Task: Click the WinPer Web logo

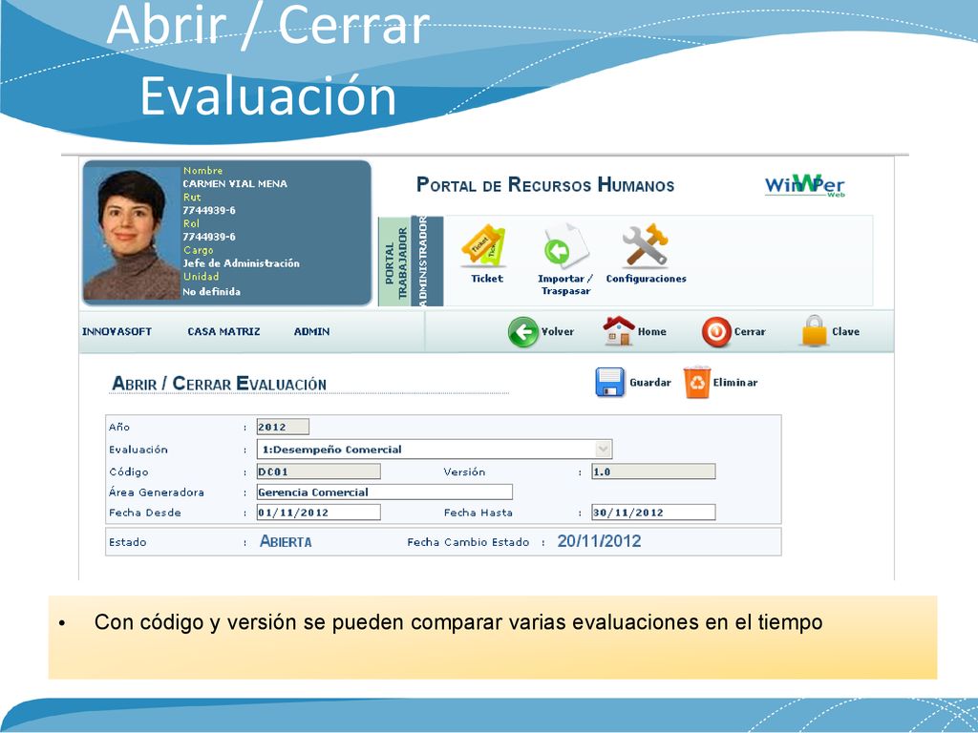Action: pyautogui.click(x=804, y=185)
